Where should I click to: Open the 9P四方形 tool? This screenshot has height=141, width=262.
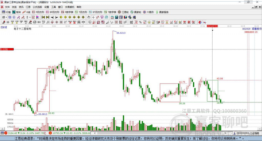point(53,12)
